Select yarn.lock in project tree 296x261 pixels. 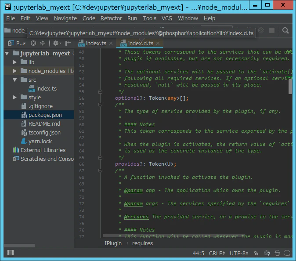(36, 141)
